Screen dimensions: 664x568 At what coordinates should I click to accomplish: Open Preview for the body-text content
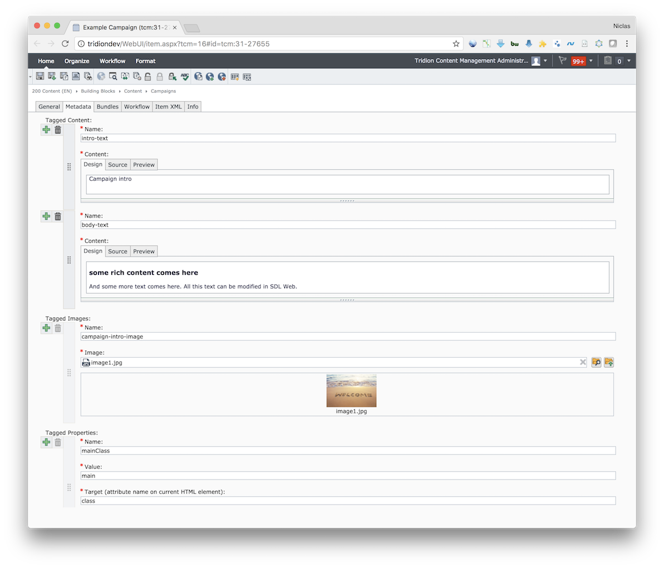click(x=144, y=251)
